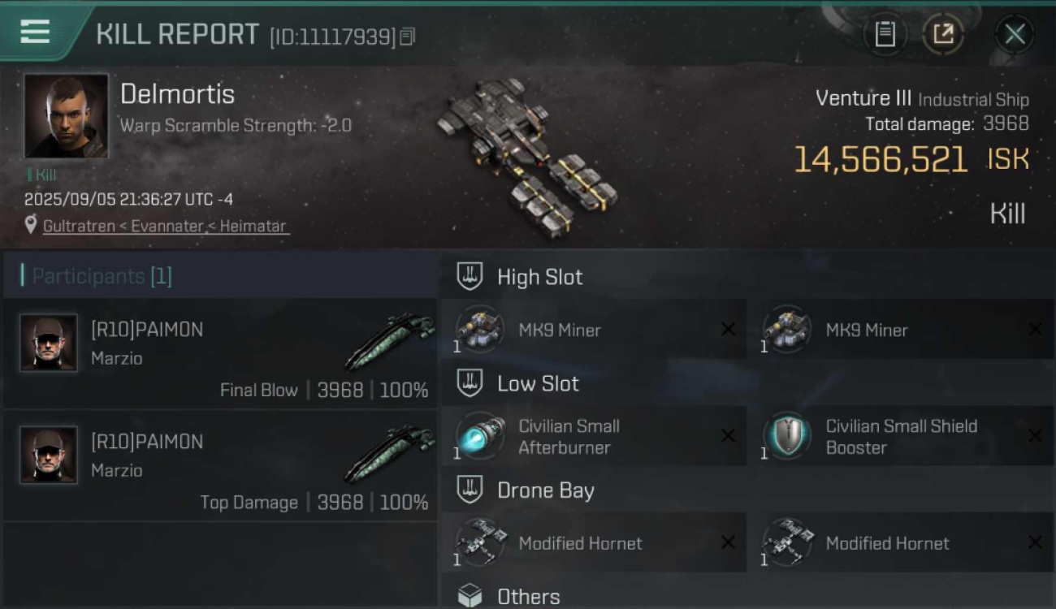Click the first Modified Hornet drone icon
Viewport: 1056px width, 609px height.
479,542
